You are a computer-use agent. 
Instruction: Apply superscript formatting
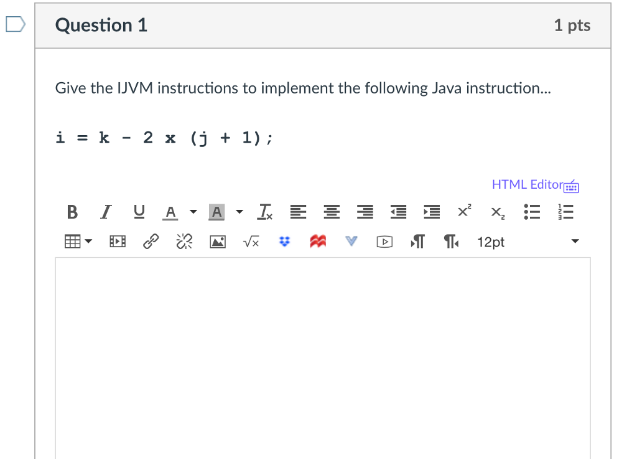point(463,212)
